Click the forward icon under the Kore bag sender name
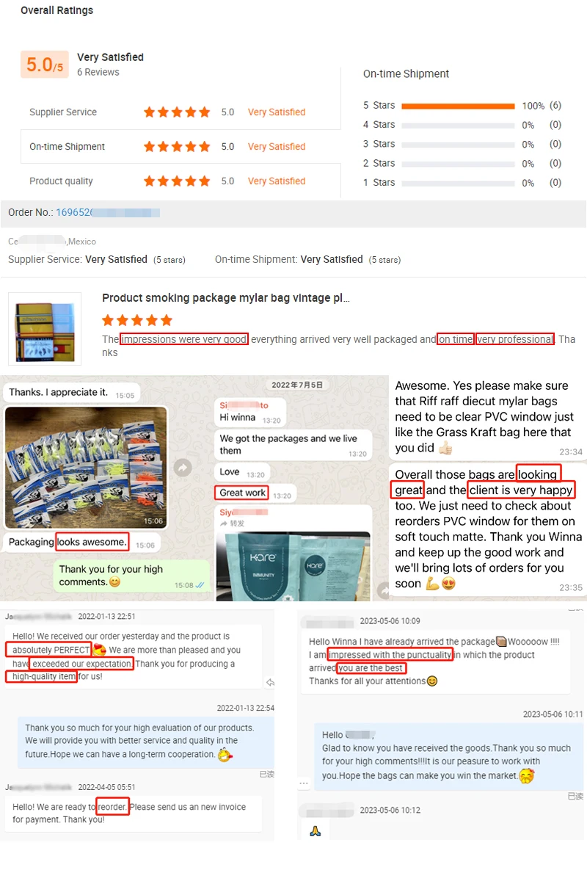Screen dimensions: 587x870 223,523
